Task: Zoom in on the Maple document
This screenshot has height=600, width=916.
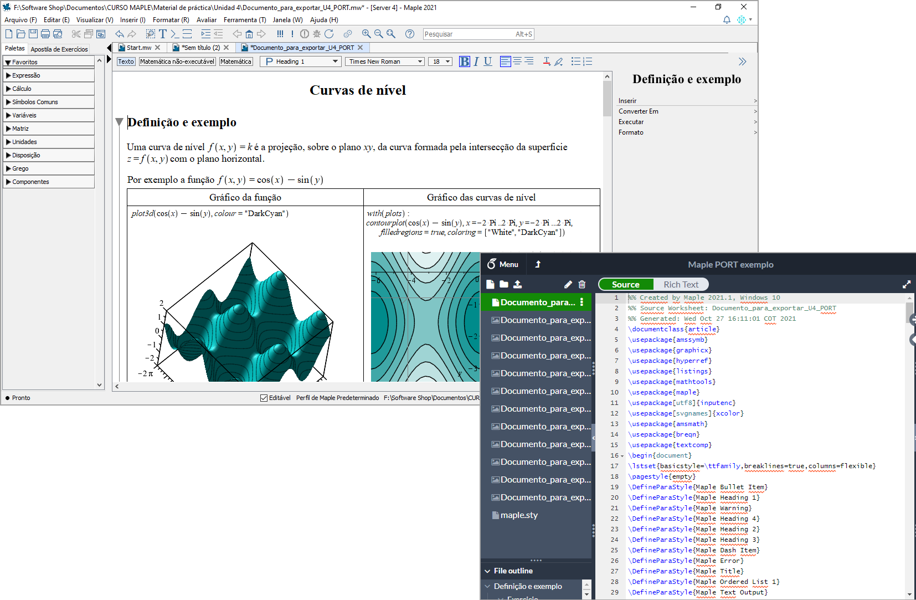Action: coord(367,34)
